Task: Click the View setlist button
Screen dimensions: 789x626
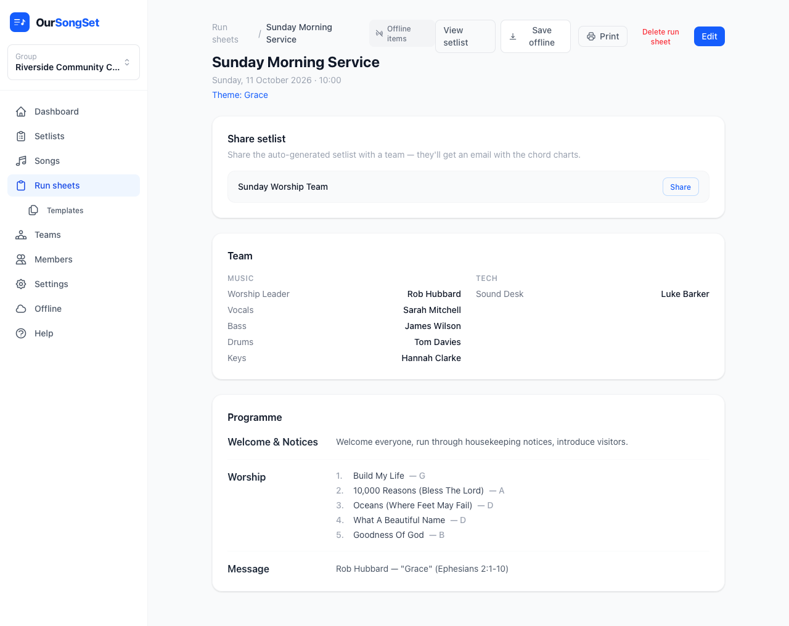Action: [x=465, y=36]
